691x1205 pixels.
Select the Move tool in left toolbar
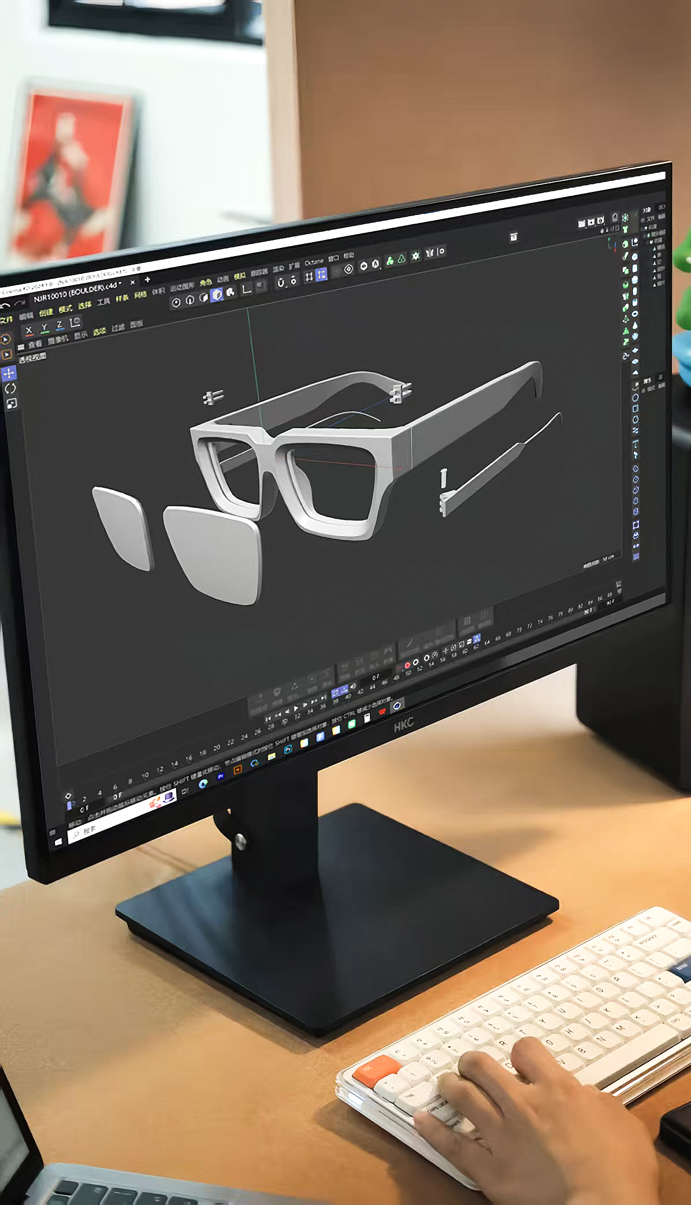(x=9, y=374)
